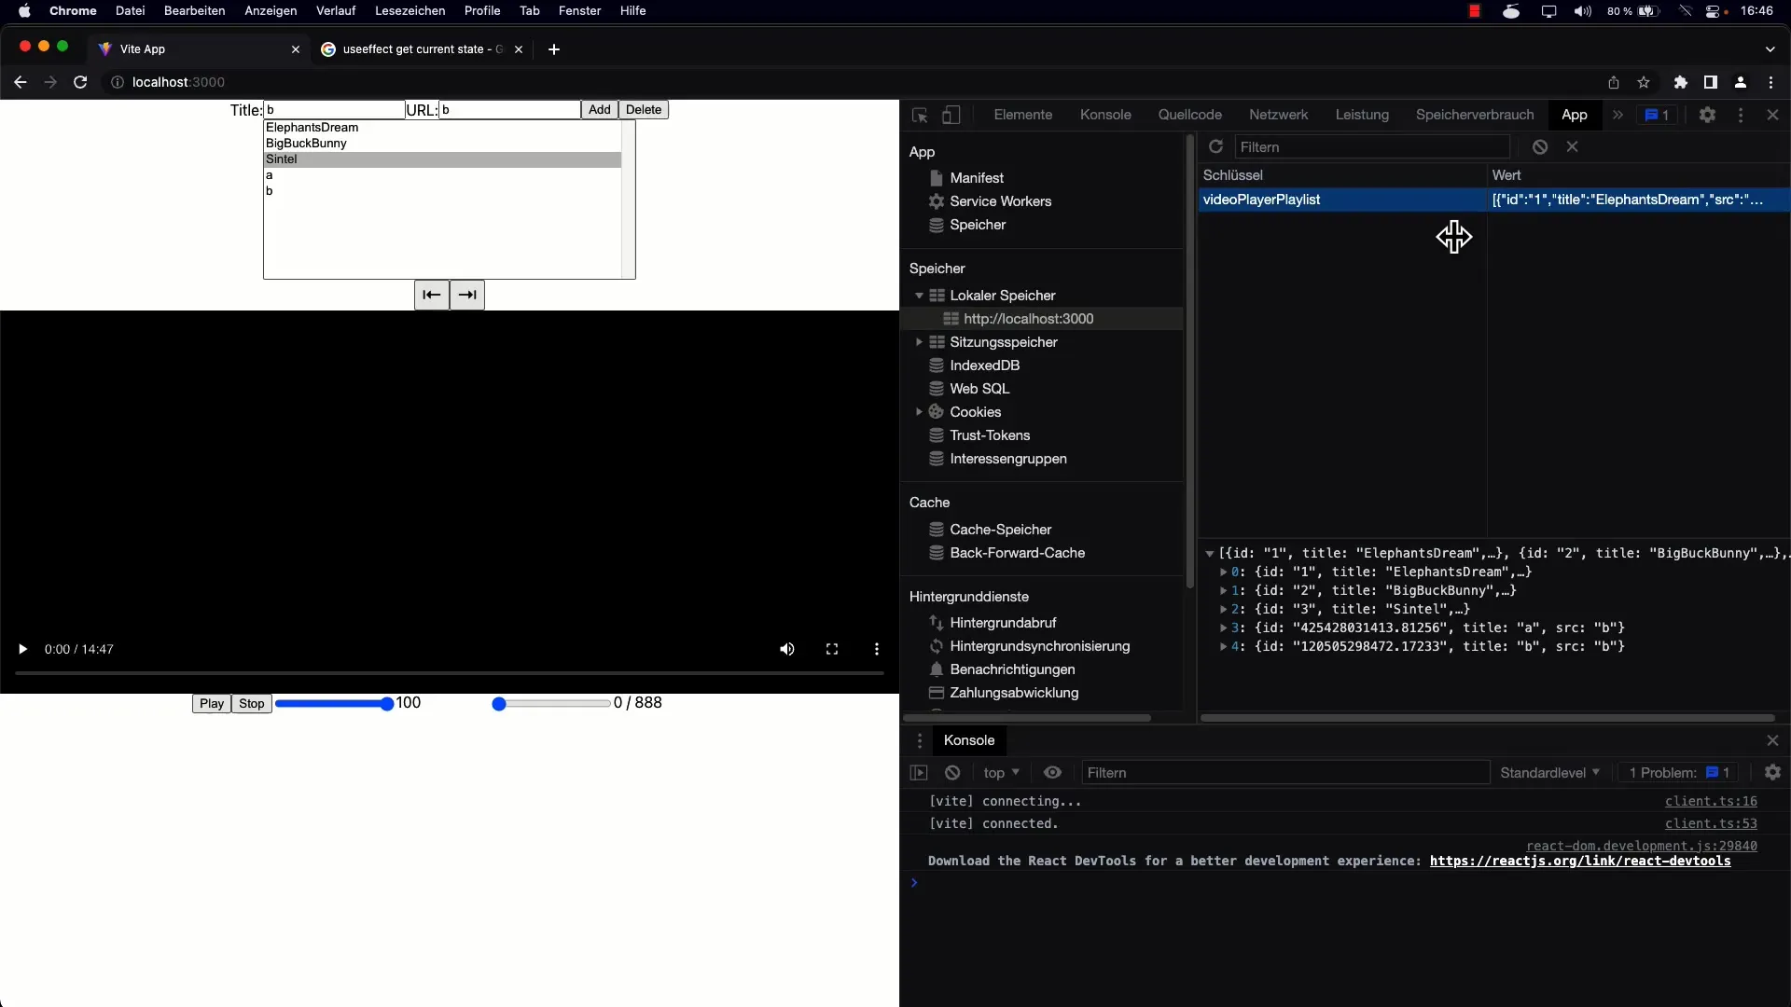This screenshot has height=1007, width=1791.
Task: Click the seek position slider
Action: point(551,704)
